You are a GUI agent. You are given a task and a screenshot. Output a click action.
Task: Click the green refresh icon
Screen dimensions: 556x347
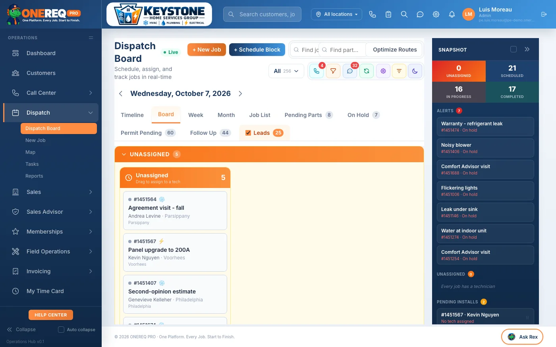[x=367, y=71]
